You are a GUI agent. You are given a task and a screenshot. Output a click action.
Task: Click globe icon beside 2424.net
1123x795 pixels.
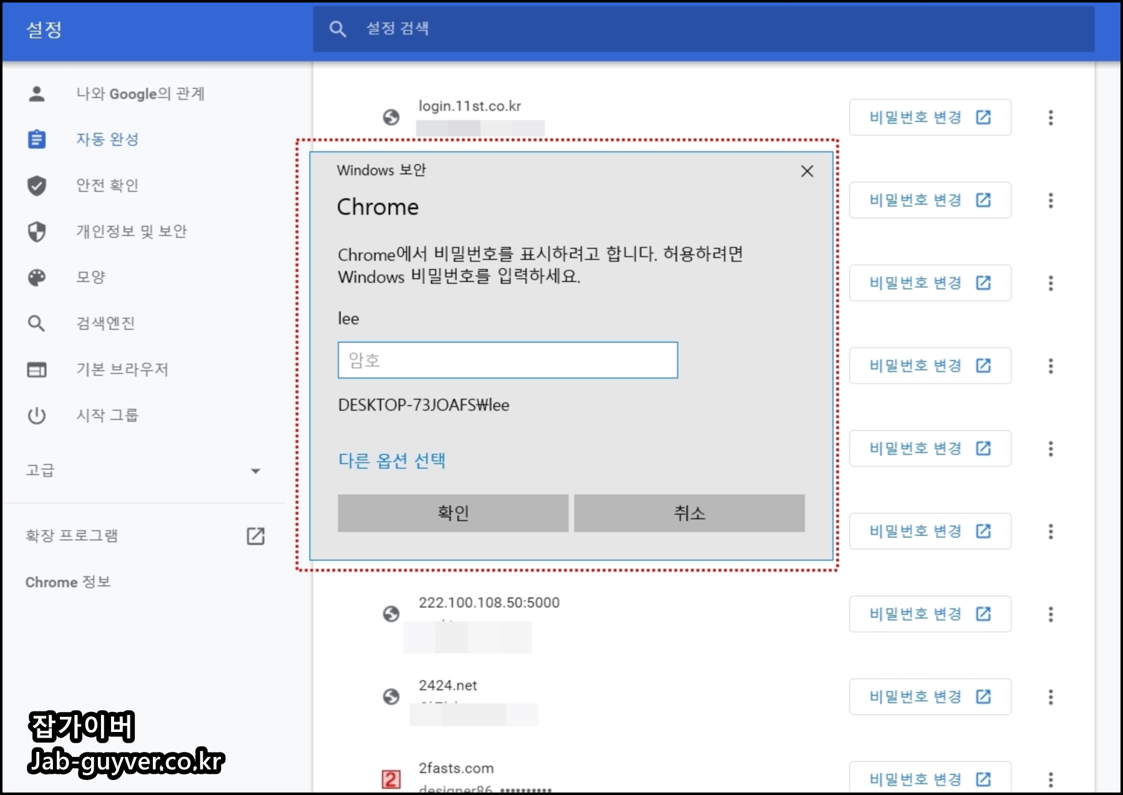[x=391, y=696]
